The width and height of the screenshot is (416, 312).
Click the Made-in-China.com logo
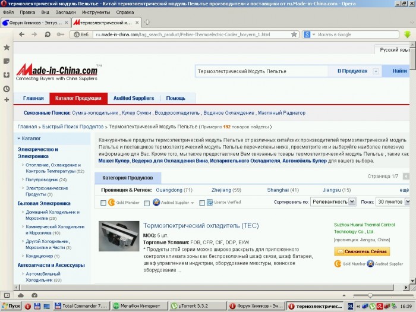57,71
